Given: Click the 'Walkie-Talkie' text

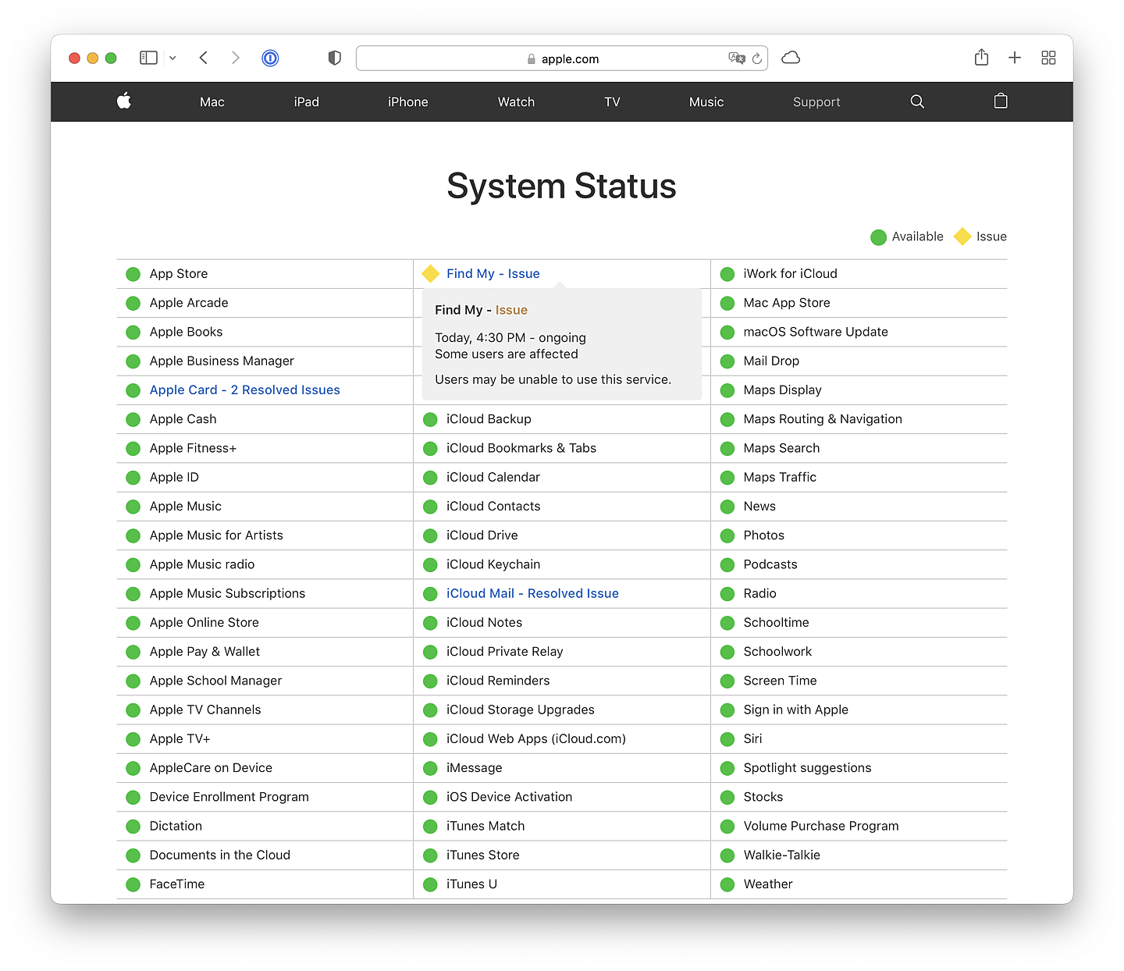Looking at the screenshot, I should (x=781, y=855).
